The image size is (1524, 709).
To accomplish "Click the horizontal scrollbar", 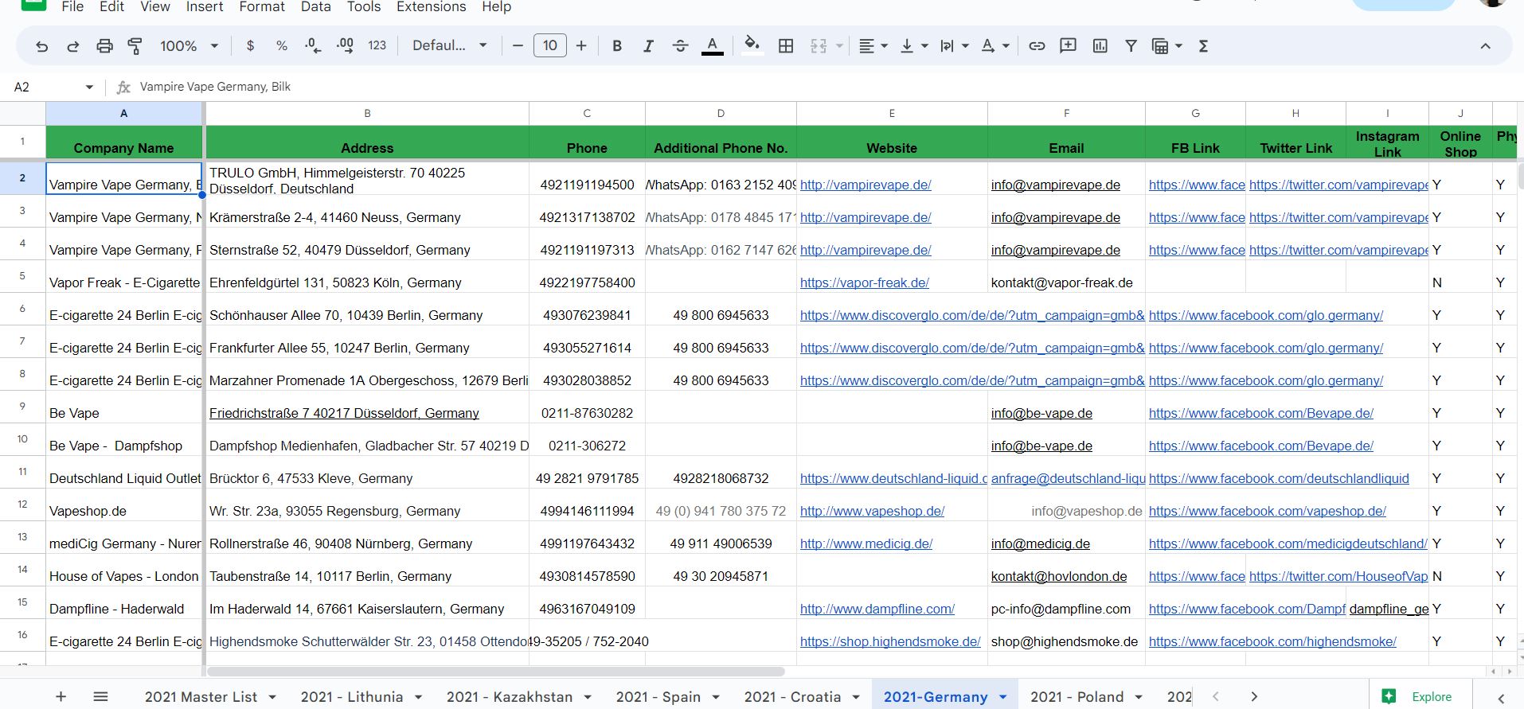I will click(495, 672).
